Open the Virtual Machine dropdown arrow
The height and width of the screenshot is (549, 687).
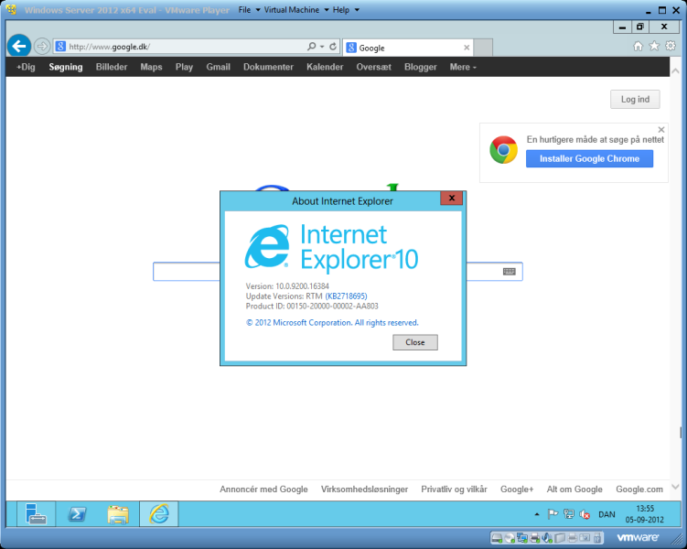[327, 10]
